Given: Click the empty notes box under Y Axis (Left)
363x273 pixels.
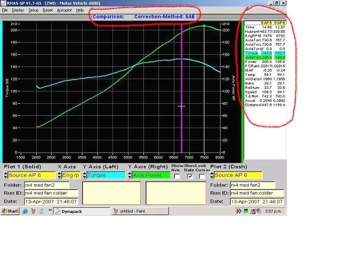Looking at the screenshot, I should [112, 193].
